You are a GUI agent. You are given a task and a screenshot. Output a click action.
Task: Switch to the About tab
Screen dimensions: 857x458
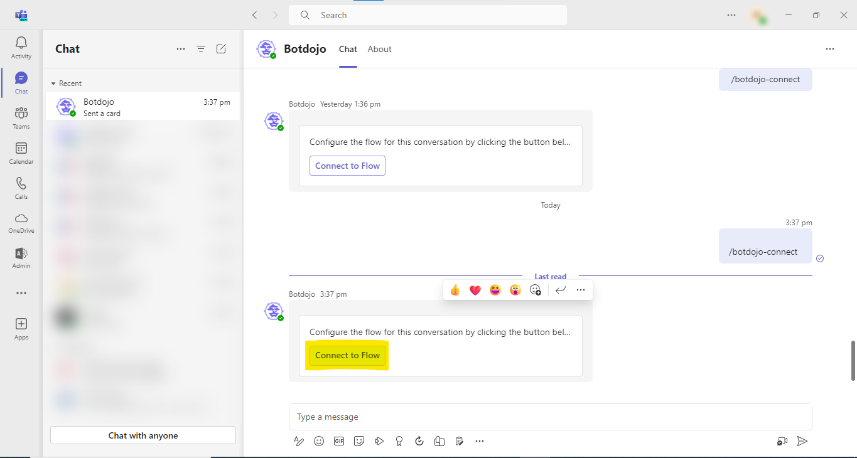[x=380, y=49]
